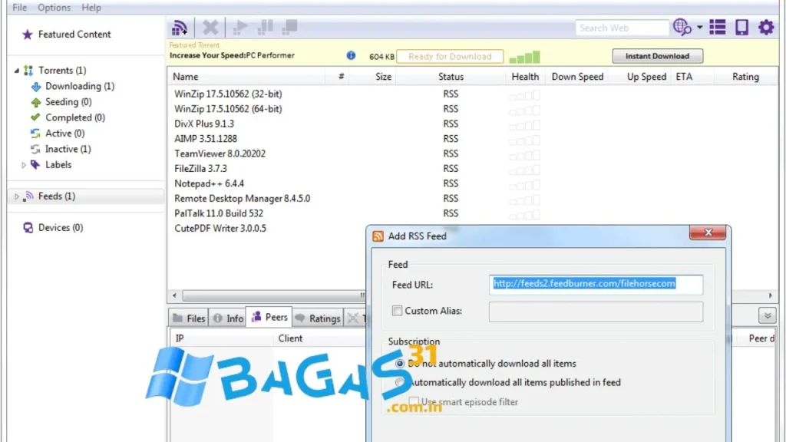
Task: Click the Pause torrent toolbar icon
Action: 265,28
